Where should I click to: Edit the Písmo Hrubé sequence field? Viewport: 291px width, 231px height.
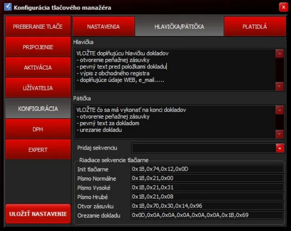point(207,197)
